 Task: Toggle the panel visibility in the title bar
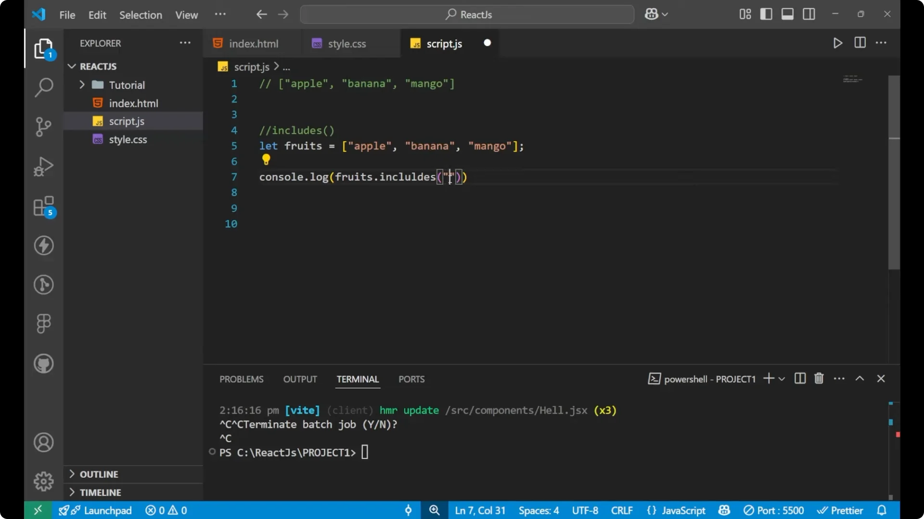coord(787,14)
